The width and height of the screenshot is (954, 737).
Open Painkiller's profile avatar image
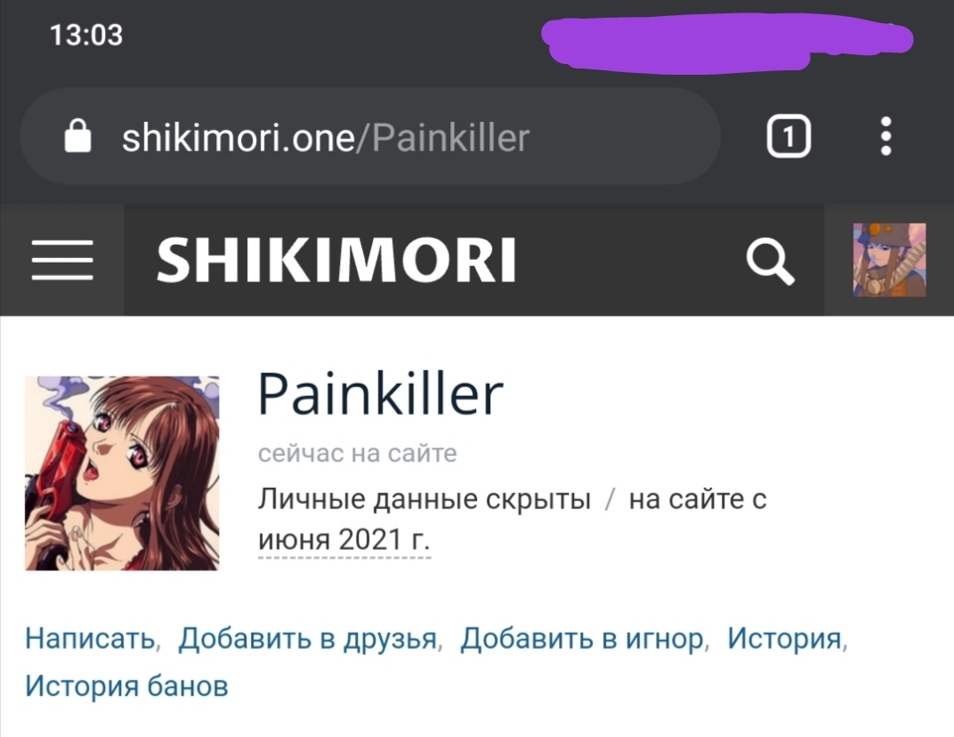pyautogui.click(x=122, y=473)
